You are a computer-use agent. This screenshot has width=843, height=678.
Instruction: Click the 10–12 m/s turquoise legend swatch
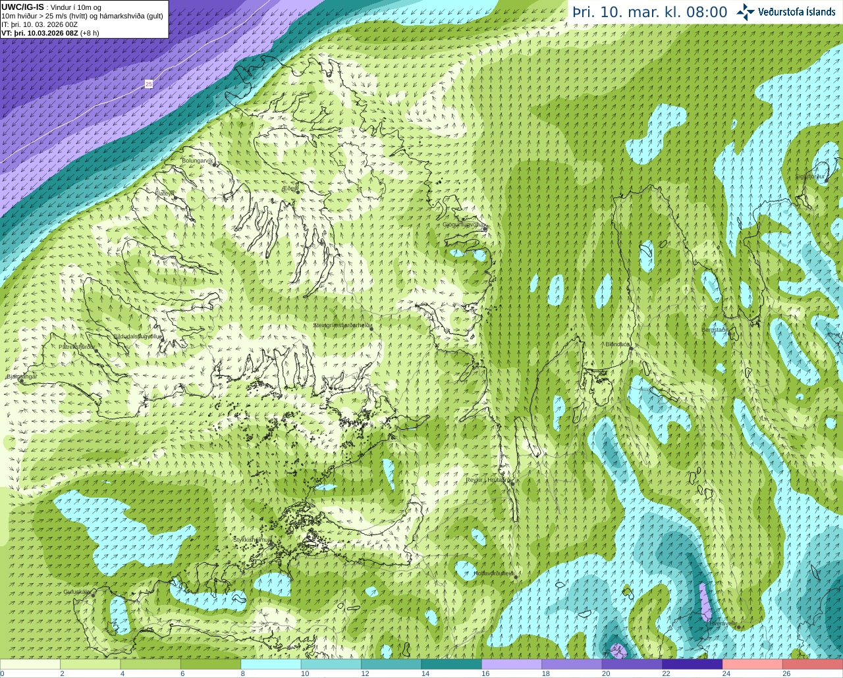tap(331, 664)
